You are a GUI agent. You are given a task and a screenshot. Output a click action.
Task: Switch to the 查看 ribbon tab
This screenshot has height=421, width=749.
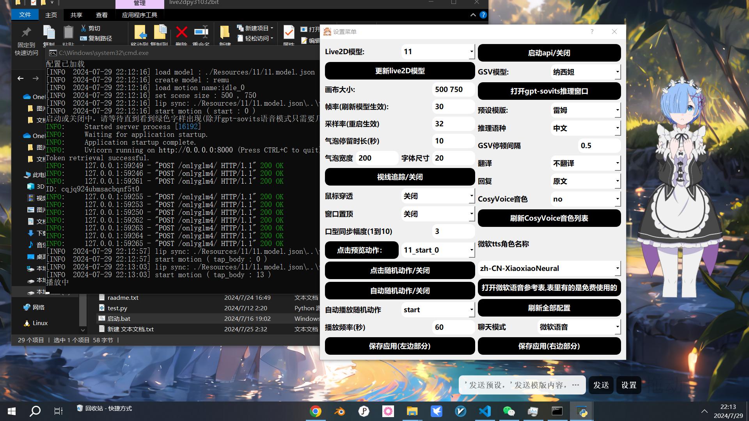pyautogui.click(x=101, y=15)
